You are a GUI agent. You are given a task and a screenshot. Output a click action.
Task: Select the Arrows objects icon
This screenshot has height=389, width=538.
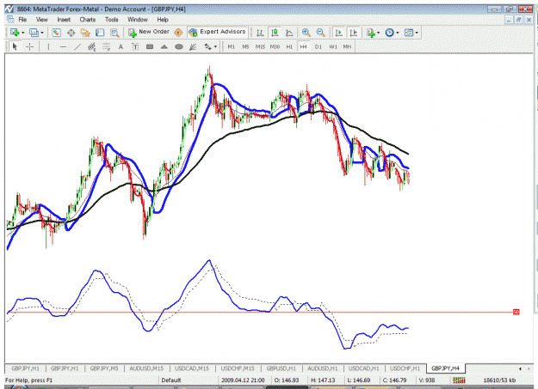[x=207, y=46]
